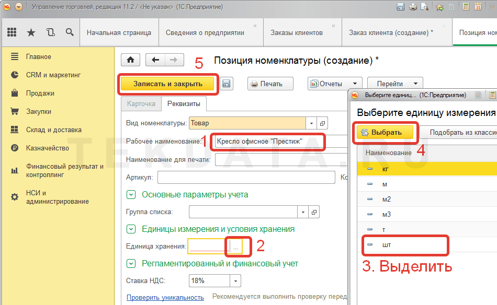
Task: Open Продажи section in sidebar
Action: 40,93
